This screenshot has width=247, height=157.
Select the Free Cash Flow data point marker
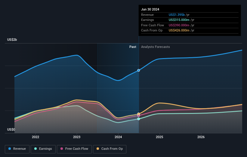(x=139, y=116)
